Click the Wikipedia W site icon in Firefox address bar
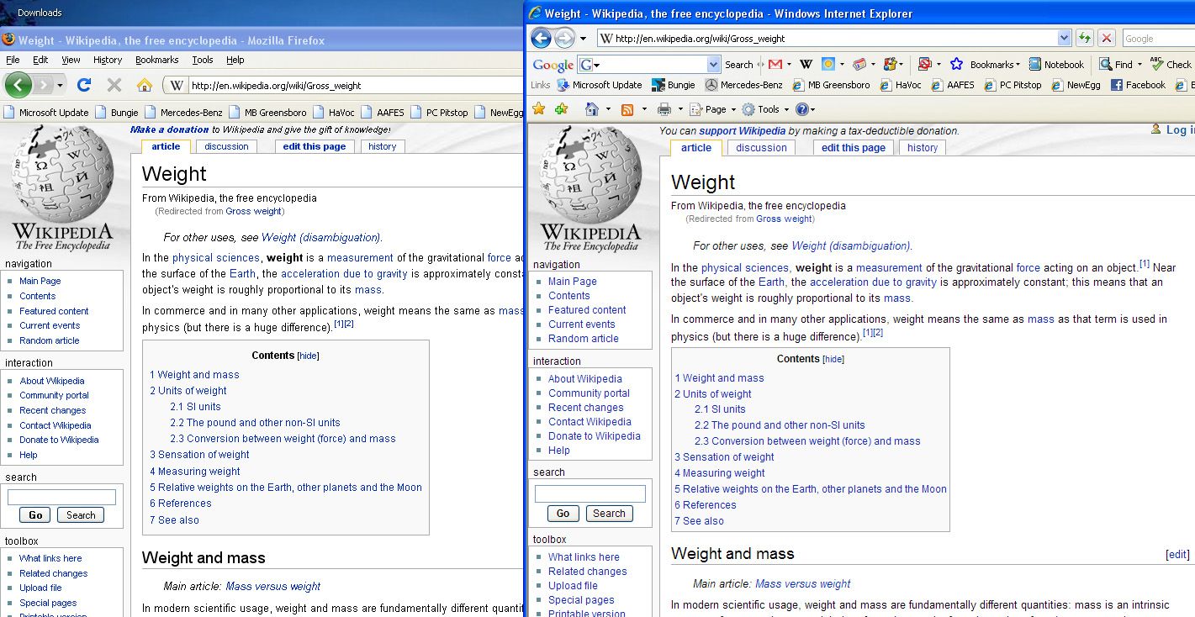The width and height of the screenshot is (1195, 617). click(175, 85)
